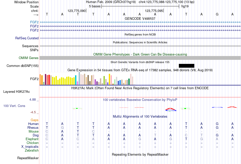241x164 pixels.
Task: Select the Mouse alignment row label
Action: 33,132
